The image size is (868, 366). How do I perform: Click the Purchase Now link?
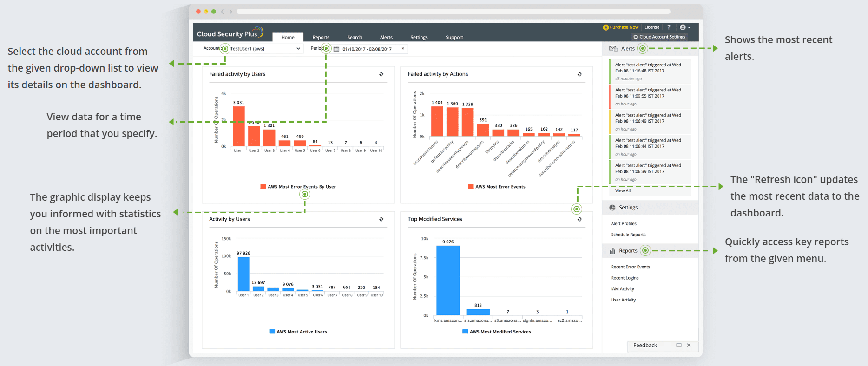coord(624,27)
